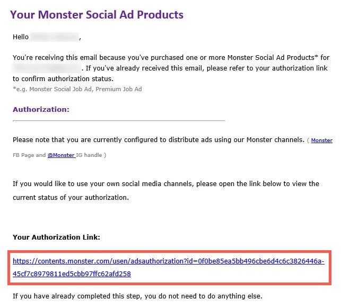
Task: Click the "FB Page and" text
Action: tap(29, 155)
